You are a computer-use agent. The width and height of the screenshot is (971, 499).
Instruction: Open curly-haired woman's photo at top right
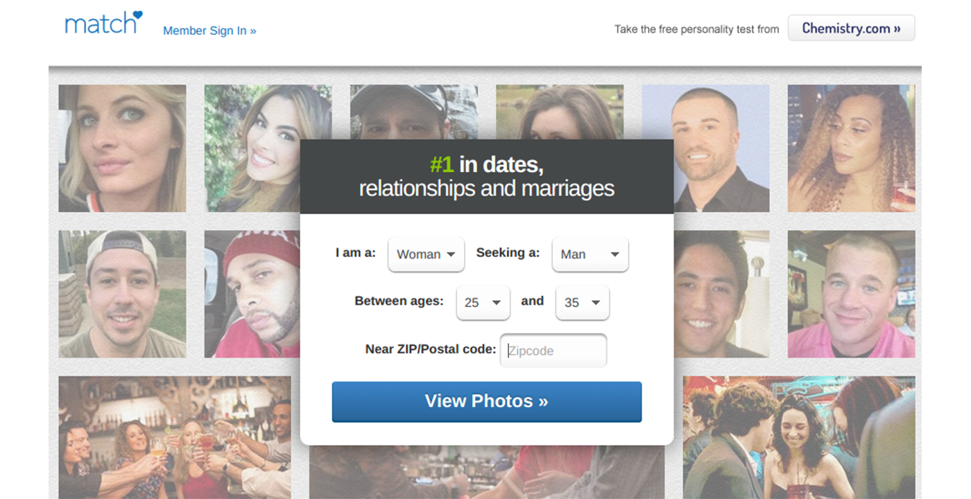(x=851, y=148)
